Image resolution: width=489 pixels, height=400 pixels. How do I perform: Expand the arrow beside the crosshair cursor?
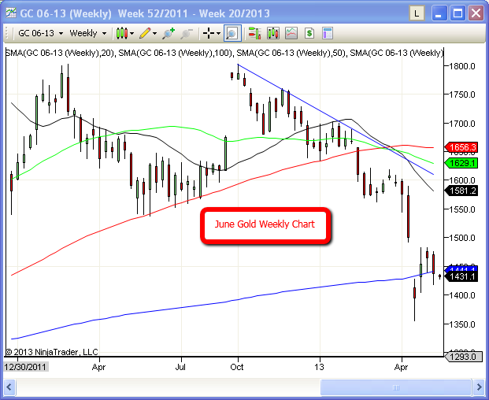(x=218, y=34)
